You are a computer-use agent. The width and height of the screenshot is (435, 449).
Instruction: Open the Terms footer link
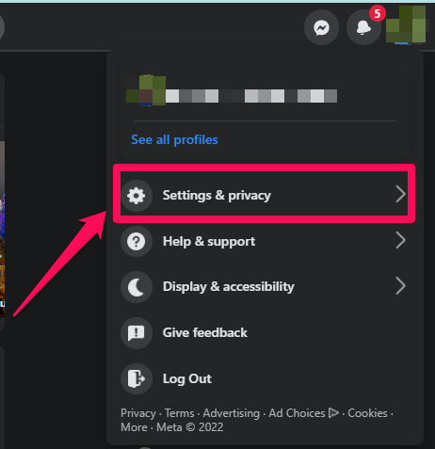[x=180, y=413]
